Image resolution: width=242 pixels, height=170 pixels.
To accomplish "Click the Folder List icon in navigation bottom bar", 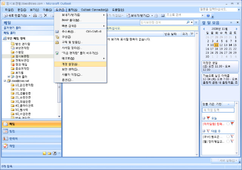I will [50, 153].
